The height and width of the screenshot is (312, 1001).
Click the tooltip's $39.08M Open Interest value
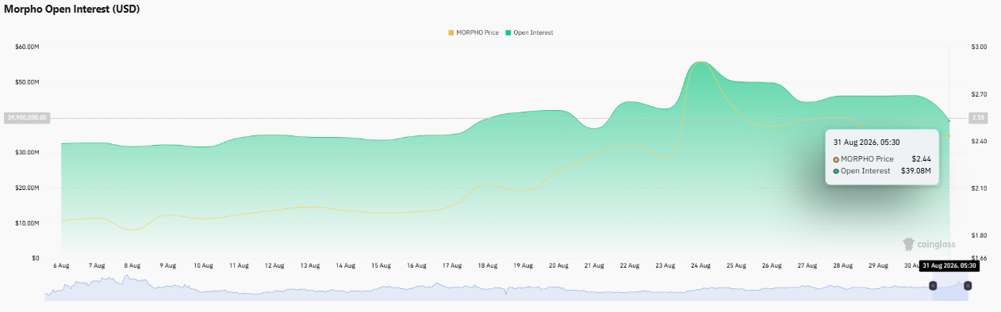(916, 170)
